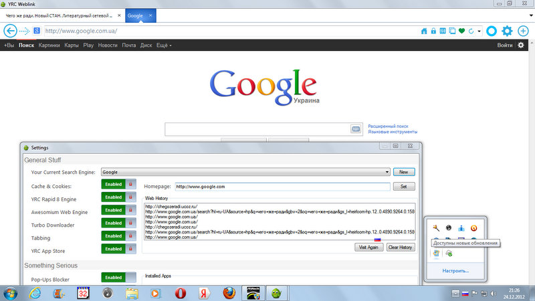Image resolution: width=535 pixels, height=301 pixels.
Task: Click the Google favicon beside the address bar
Action: click(37, 31)
